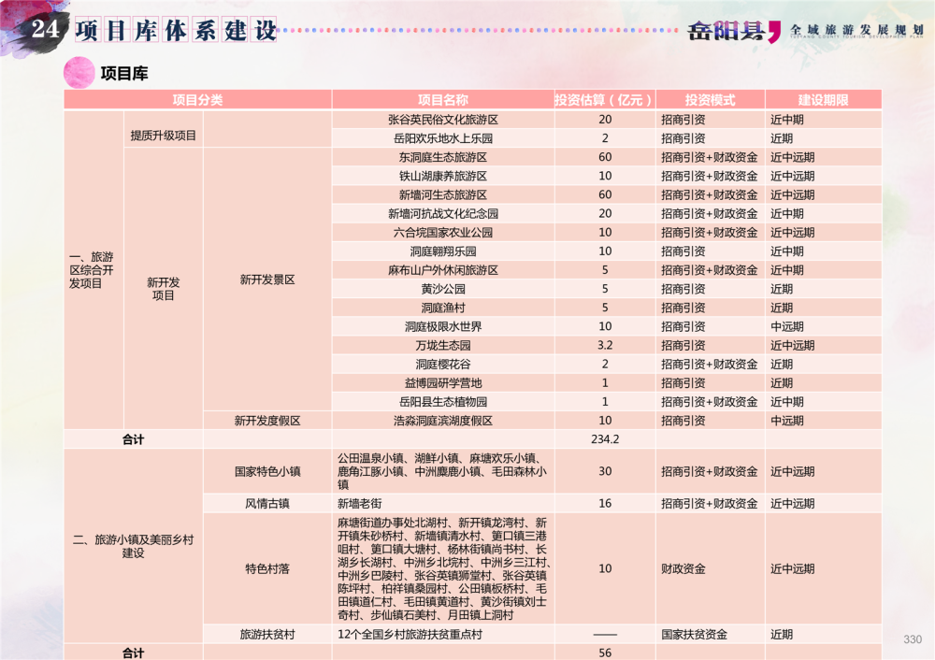
Task: Click the 投资模式 column header
Action: click(710, 100)
